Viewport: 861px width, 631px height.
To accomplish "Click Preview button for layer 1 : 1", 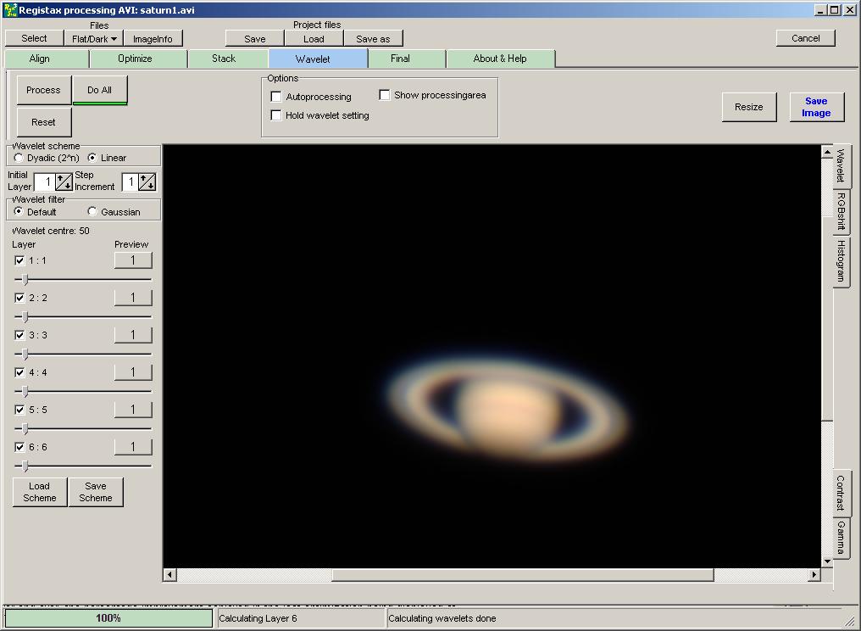I will pos(133,260).
